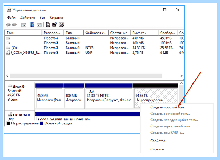Open the blue Help question mark icon
This screenshot has width=220, height=160.
pos(32,25)
